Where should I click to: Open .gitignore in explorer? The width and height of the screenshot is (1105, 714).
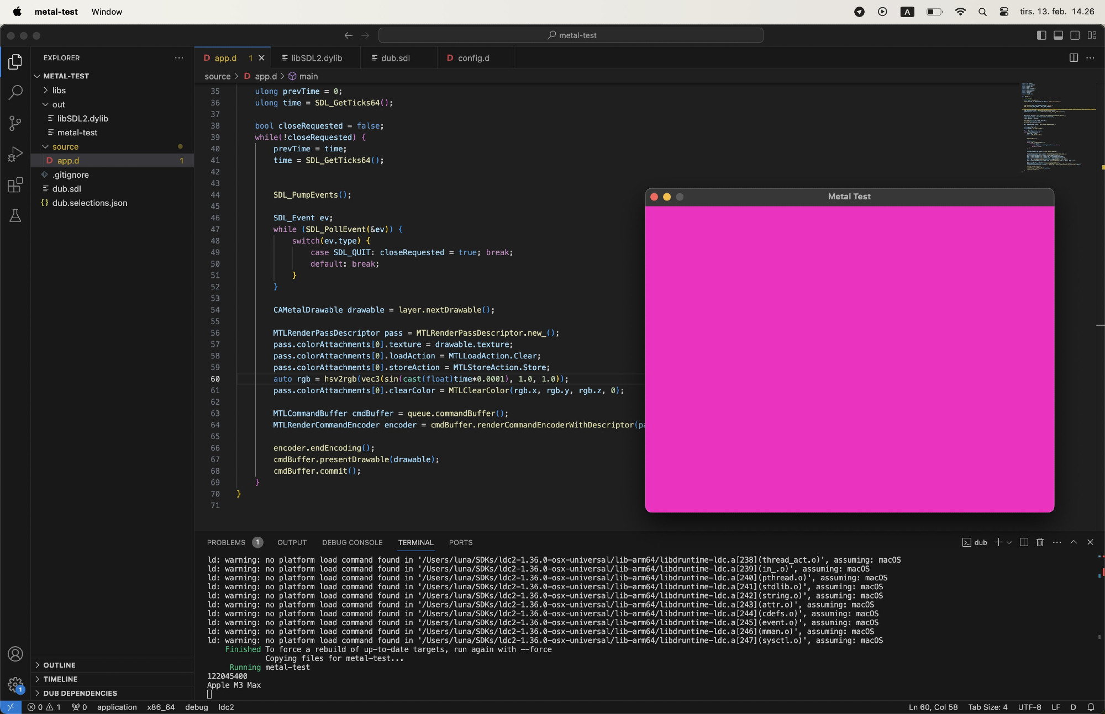point(112,175)
